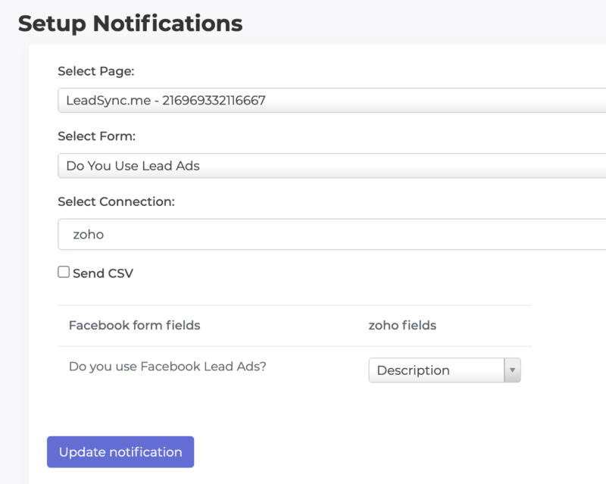Tick the Send CSV checkbox

64,272
